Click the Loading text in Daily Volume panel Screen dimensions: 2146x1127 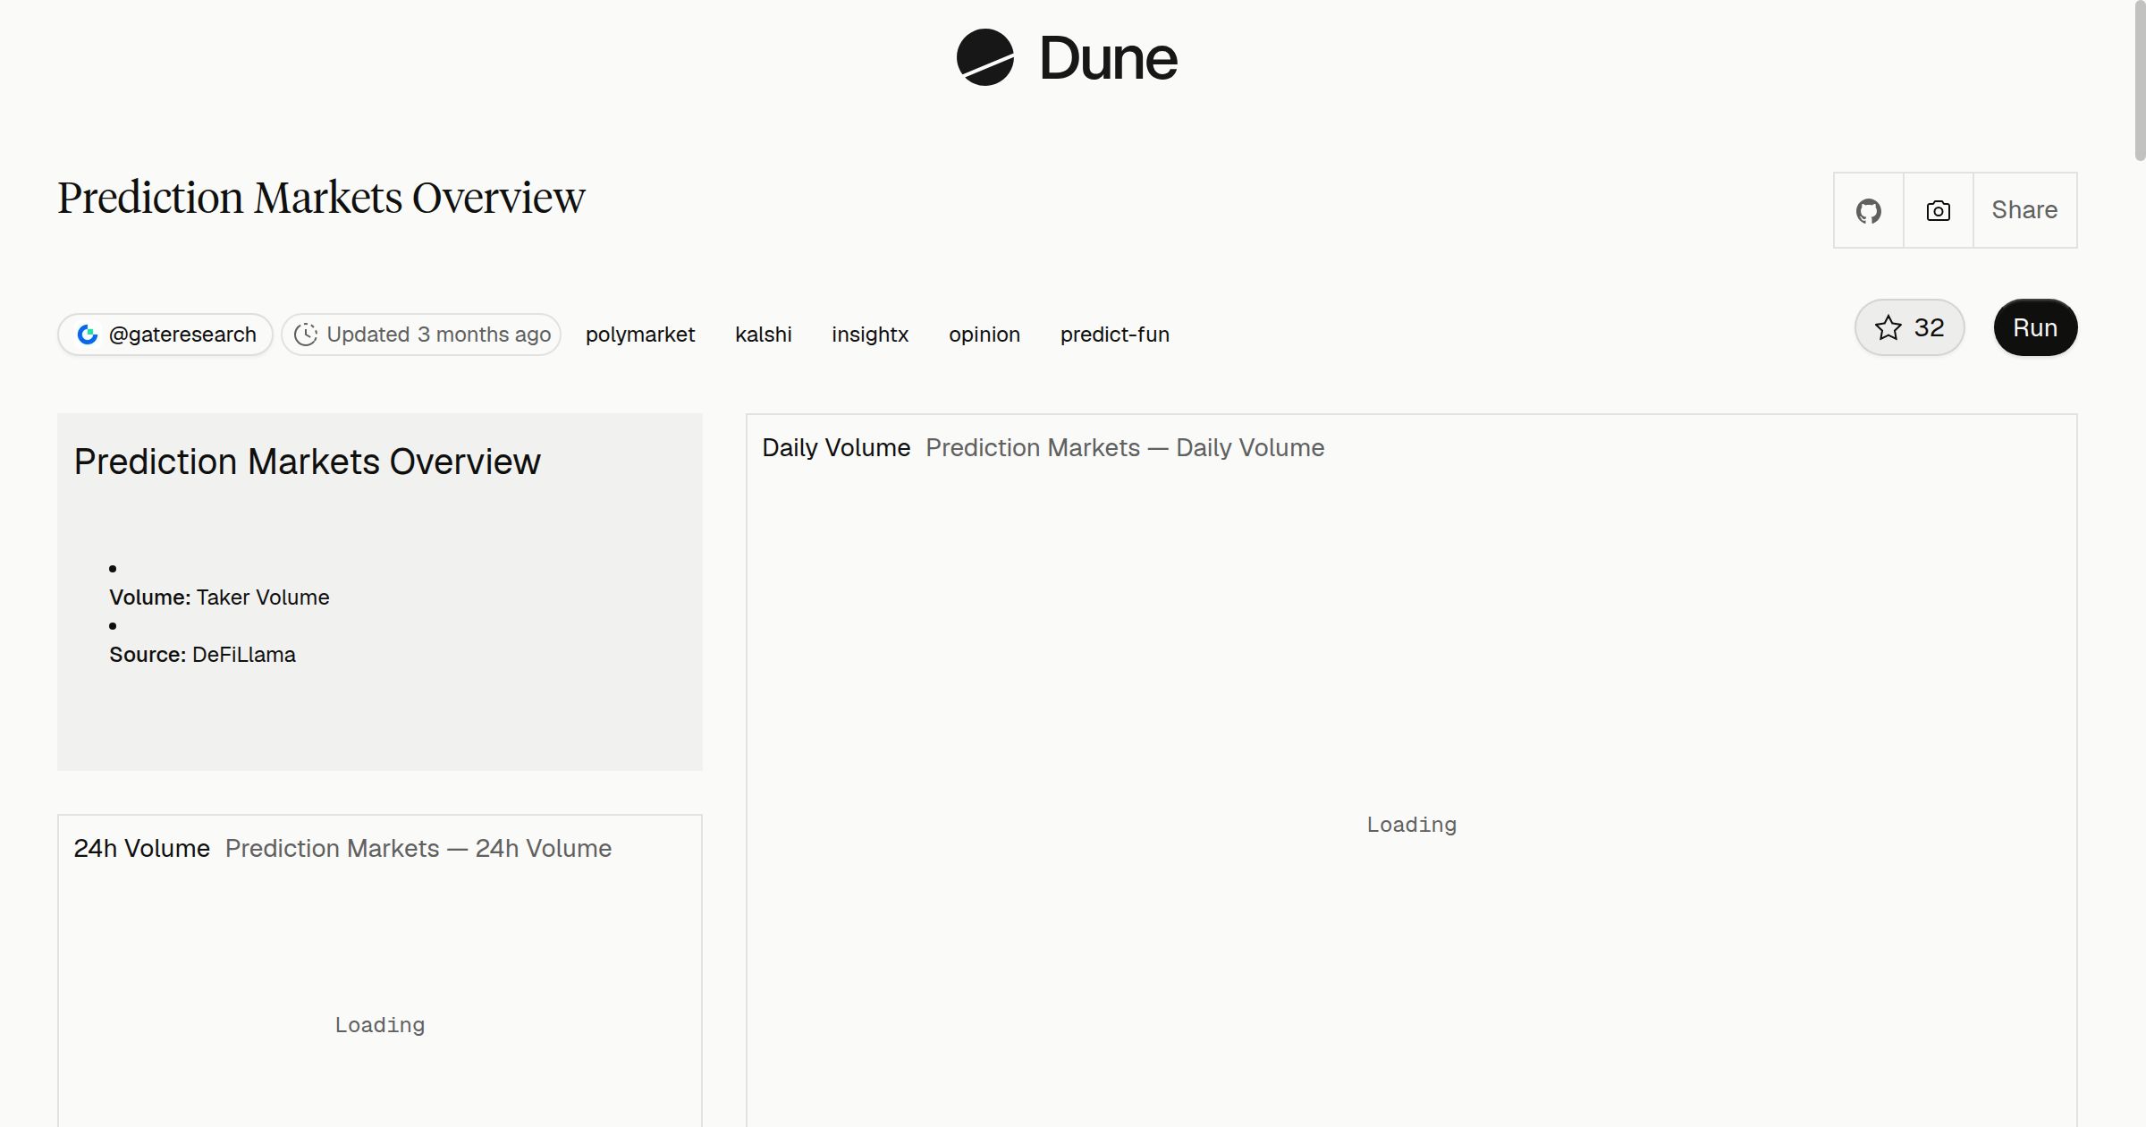[1411, 825]
